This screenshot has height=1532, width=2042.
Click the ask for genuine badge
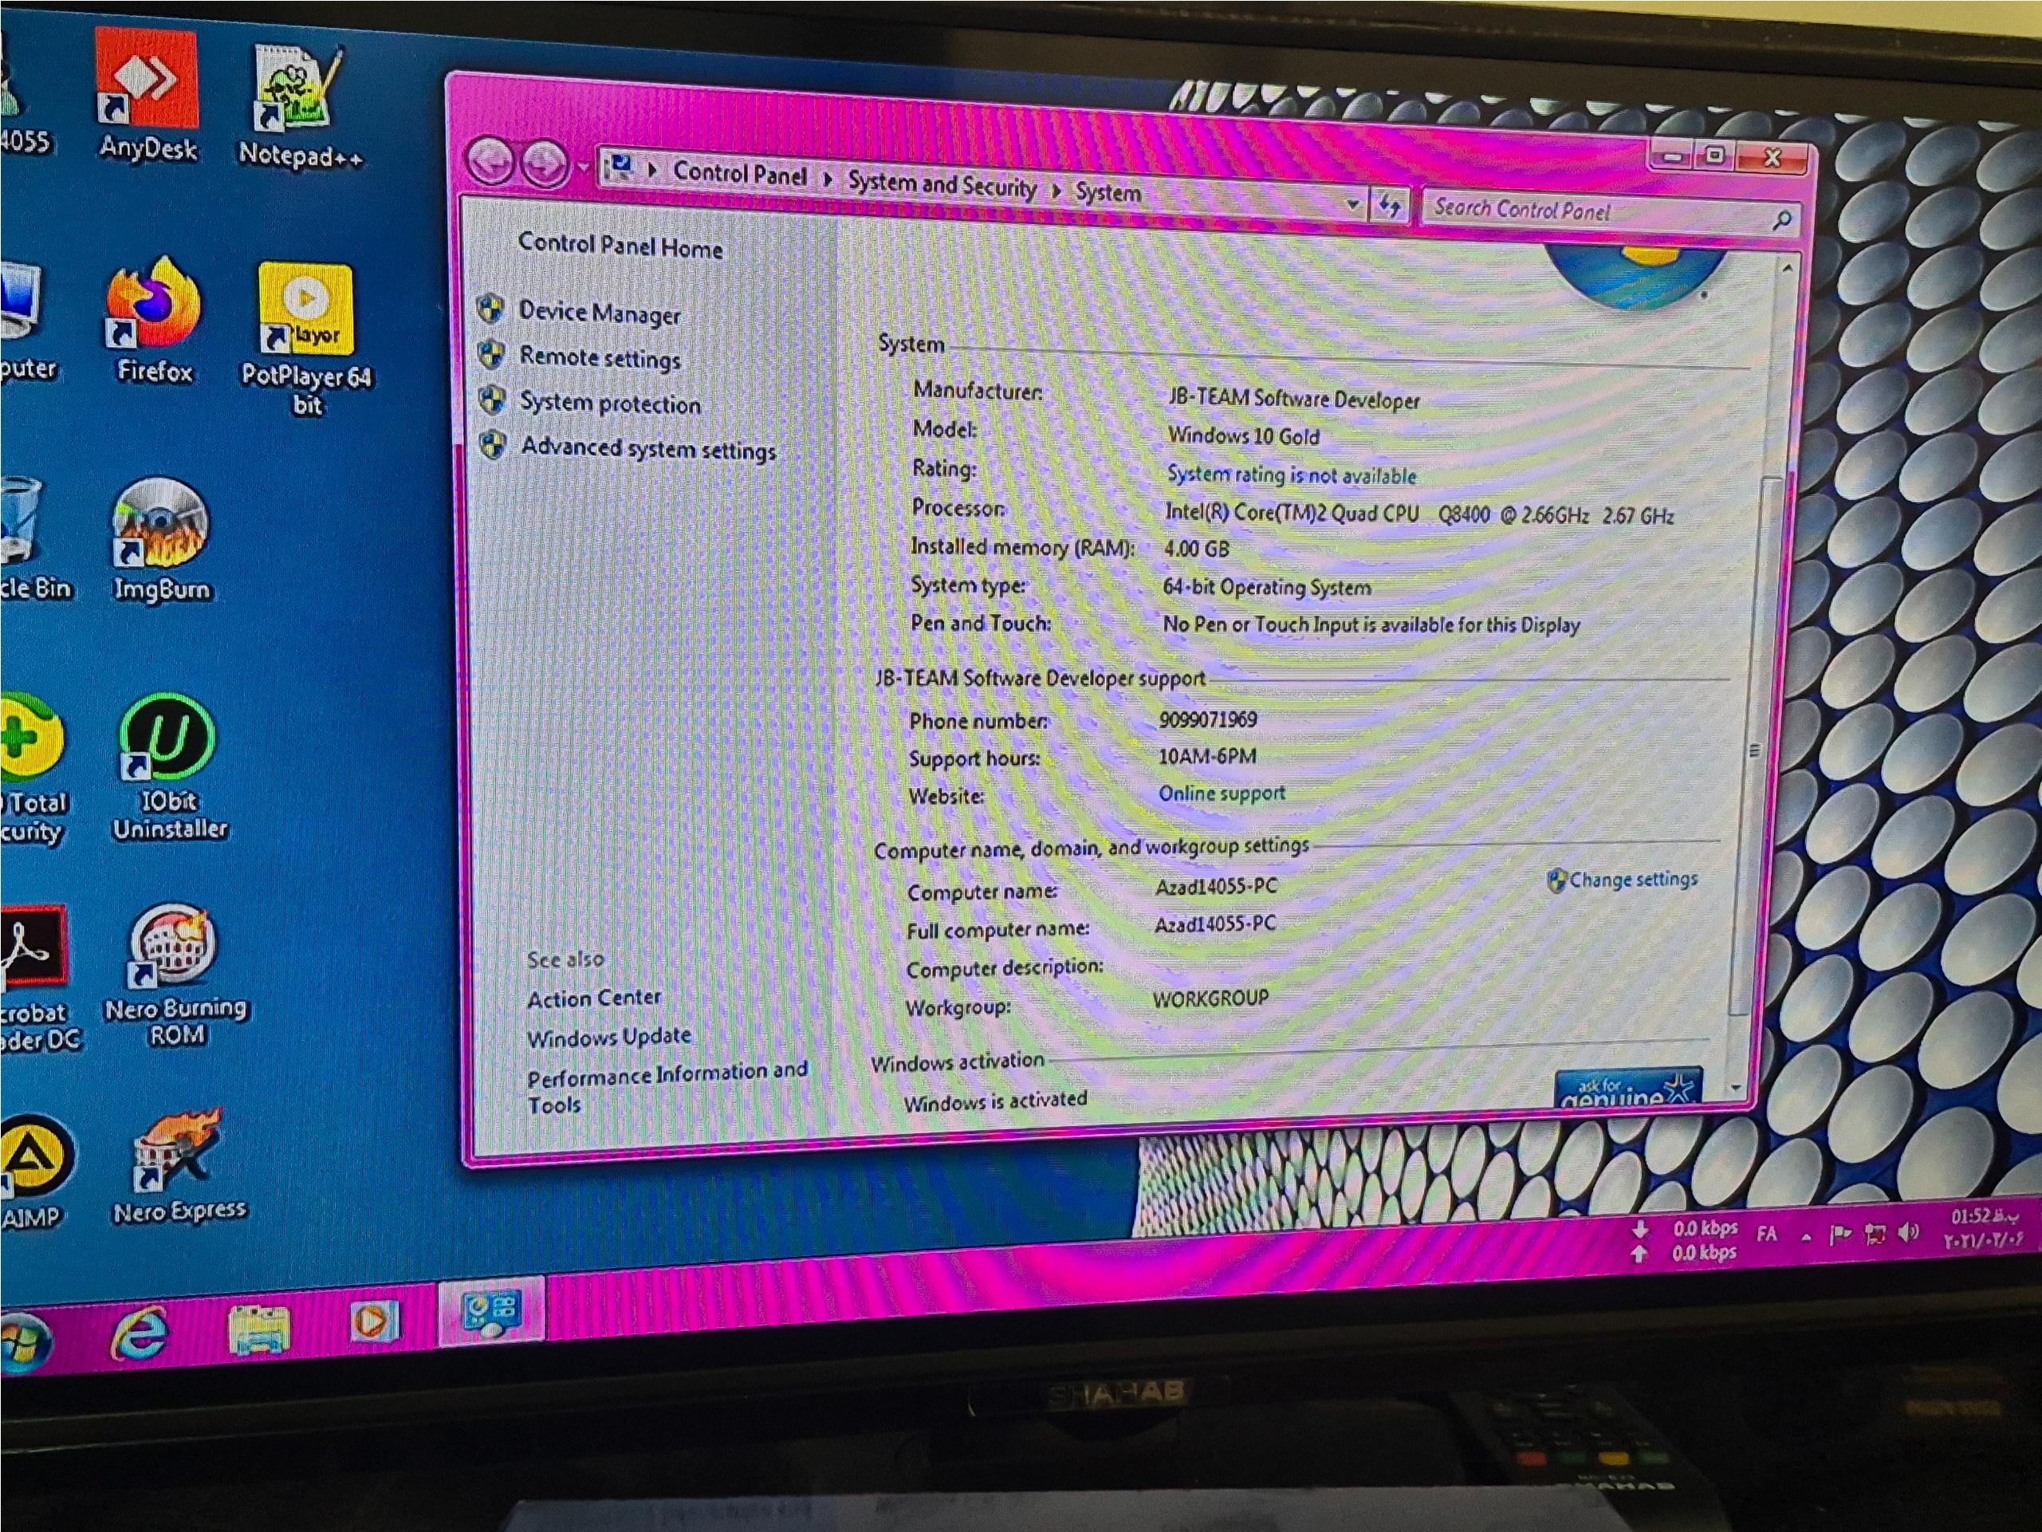1629,1088
